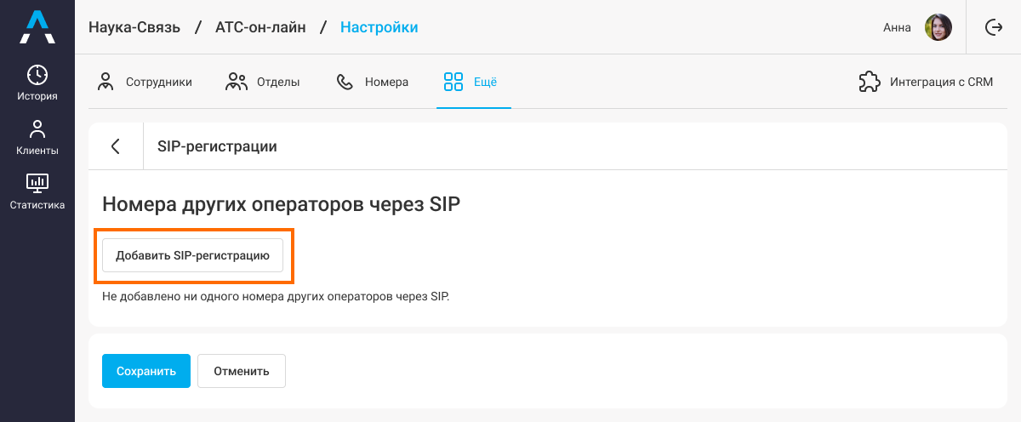Open the Номера tab
The image size is (1021, 422).
[x=372, y=82]
